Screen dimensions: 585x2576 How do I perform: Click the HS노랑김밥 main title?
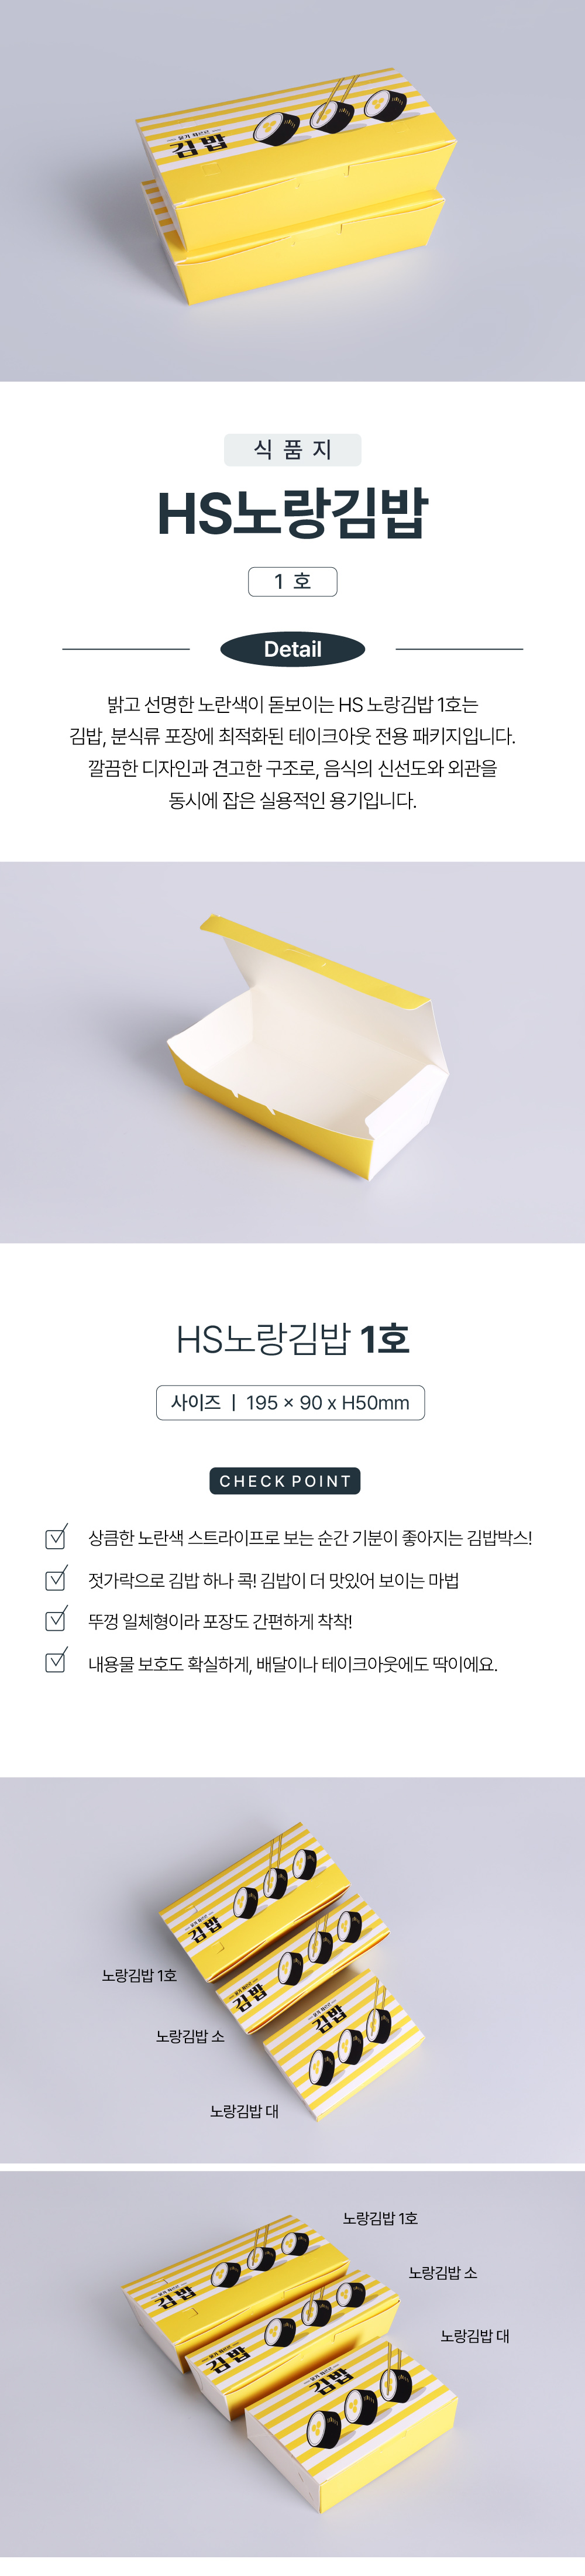pyautogui.click(x=292, y=513)
